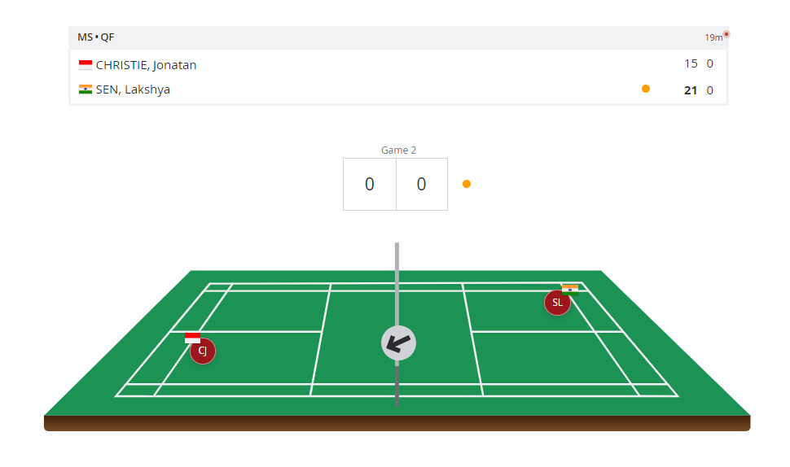Select the CJ player marker on court
The image size is (790, 467).
[203, 351]
